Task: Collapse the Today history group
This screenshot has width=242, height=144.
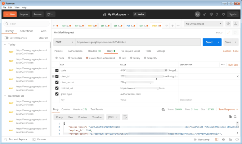Action: (5, 44)
